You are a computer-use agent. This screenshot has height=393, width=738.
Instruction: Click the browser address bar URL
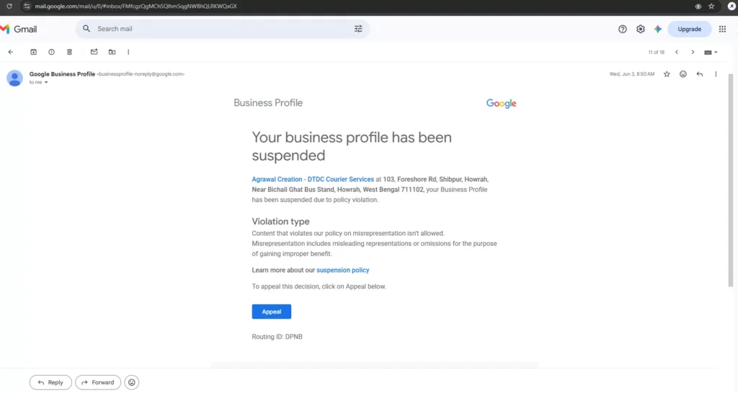(x=136, y=6)
